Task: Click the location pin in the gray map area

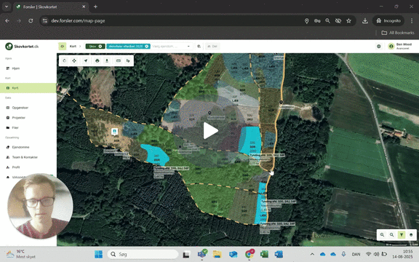Action: (x=209, y=113)
